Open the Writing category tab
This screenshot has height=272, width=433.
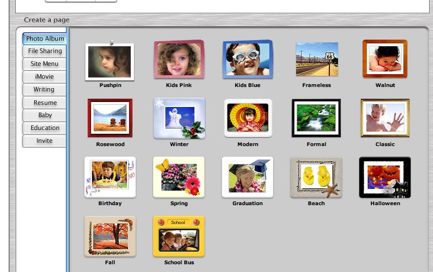(x=45, y=89)
